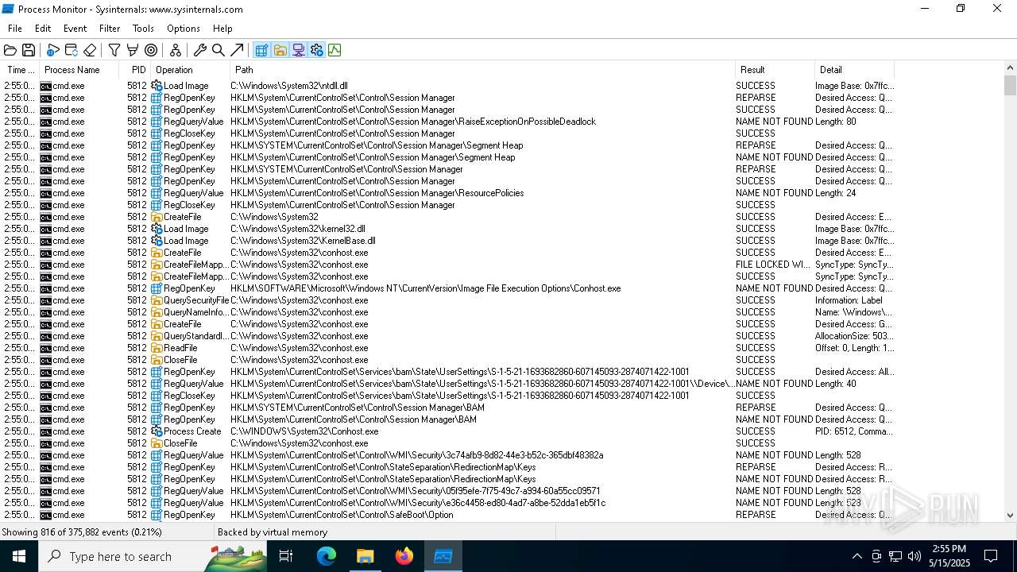This screenshot has height=572, width=1017.
Task: Toggle event capture with the Capture icon
Action: 53,50
